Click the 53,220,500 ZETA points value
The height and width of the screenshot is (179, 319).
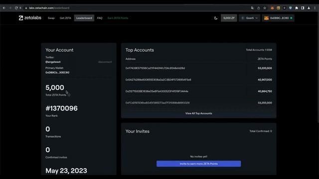(x=265, y=68)
